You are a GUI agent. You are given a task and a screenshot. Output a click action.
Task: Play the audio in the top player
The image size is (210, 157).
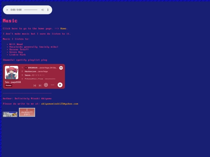coord(7,10)
